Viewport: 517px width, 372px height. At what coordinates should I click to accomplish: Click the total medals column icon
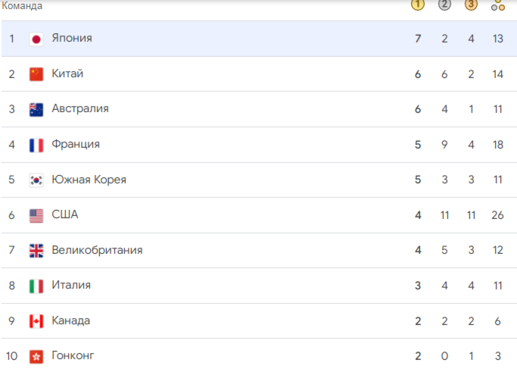click(498, 5)
